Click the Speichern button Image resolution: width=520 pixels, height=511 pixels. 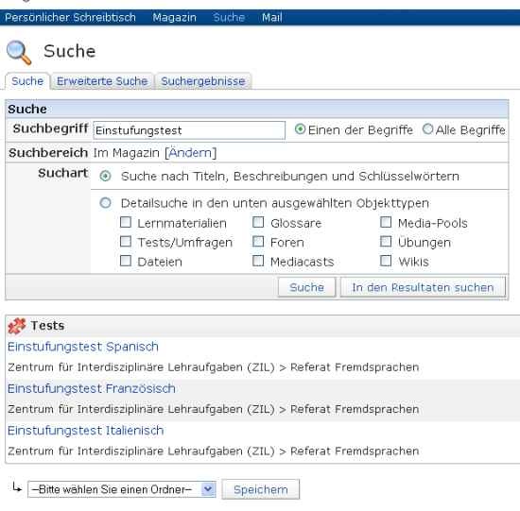click(x=261, y=489)
